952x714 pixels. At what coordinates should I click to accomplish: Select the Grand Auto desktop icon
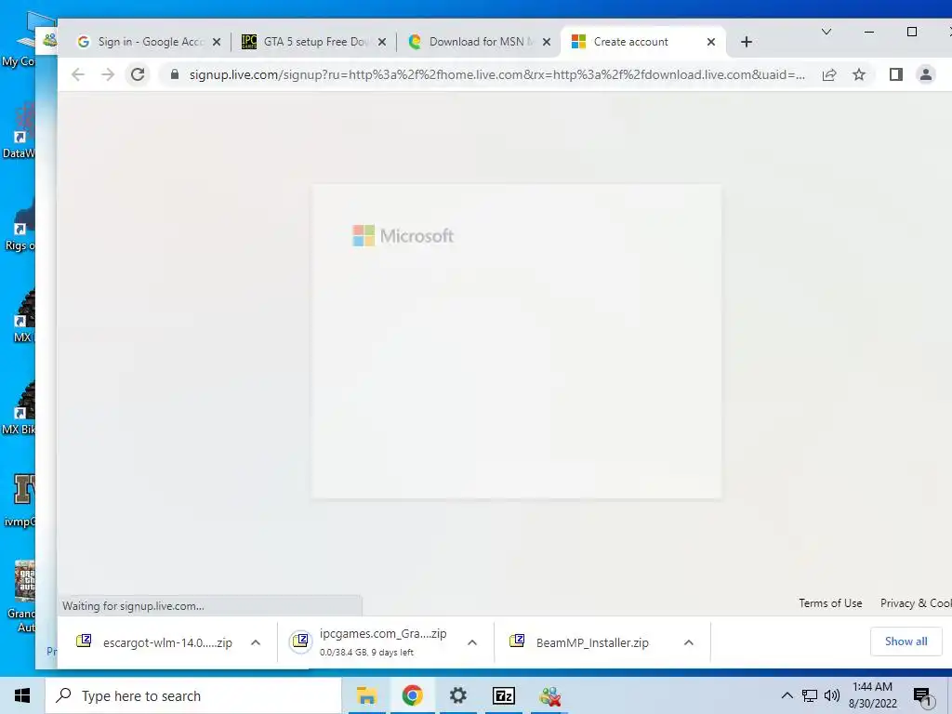pyautogui.click(x=23, y=597)
